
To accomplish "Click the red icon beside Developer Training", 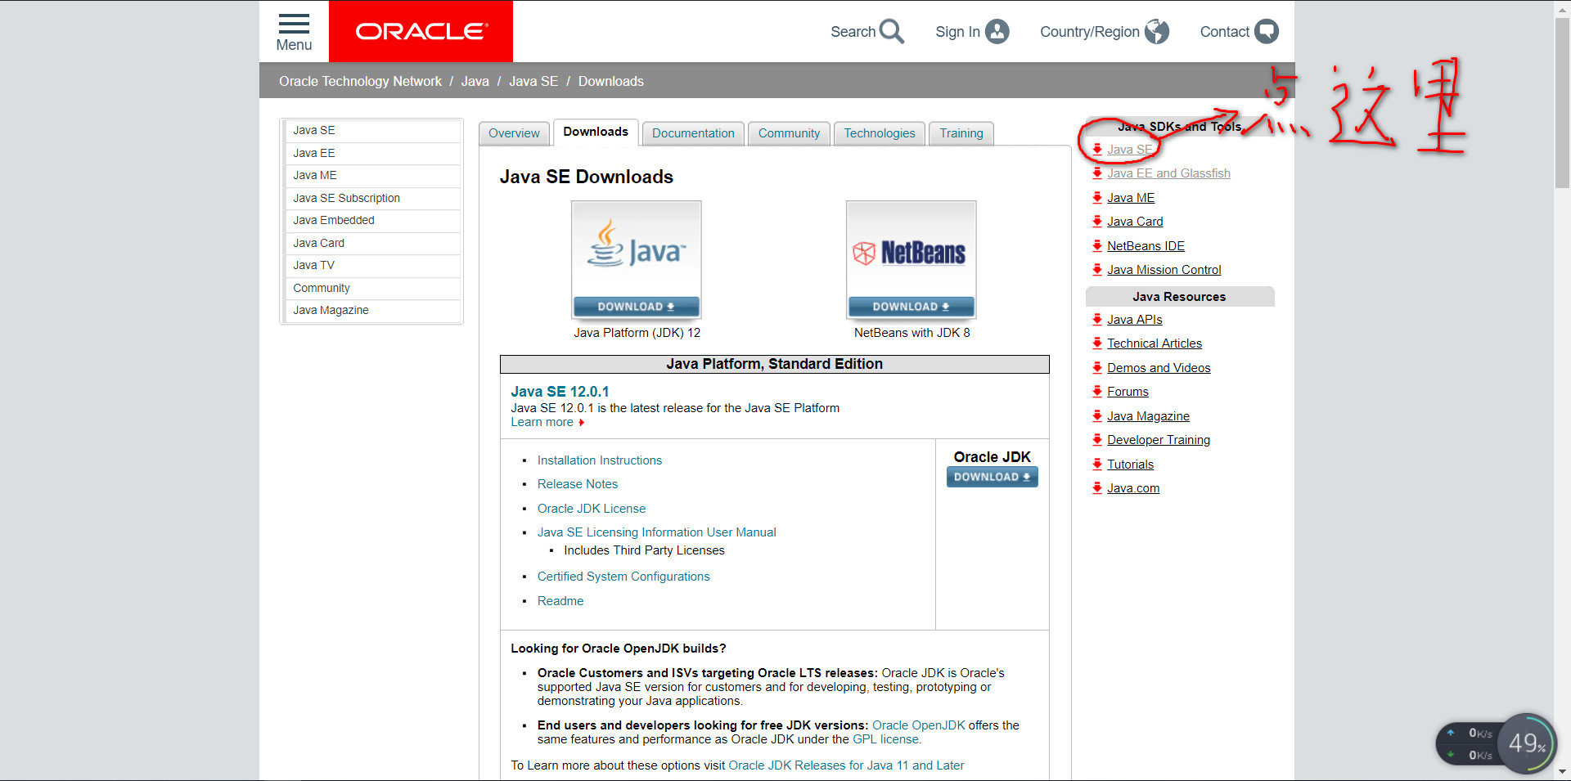I will pyautogui.click(x=1097, y=439).
